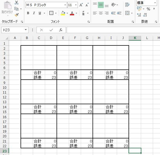The image size is (160, 155).
Task: Click Decrease Decimal icon
Action: 145,15
